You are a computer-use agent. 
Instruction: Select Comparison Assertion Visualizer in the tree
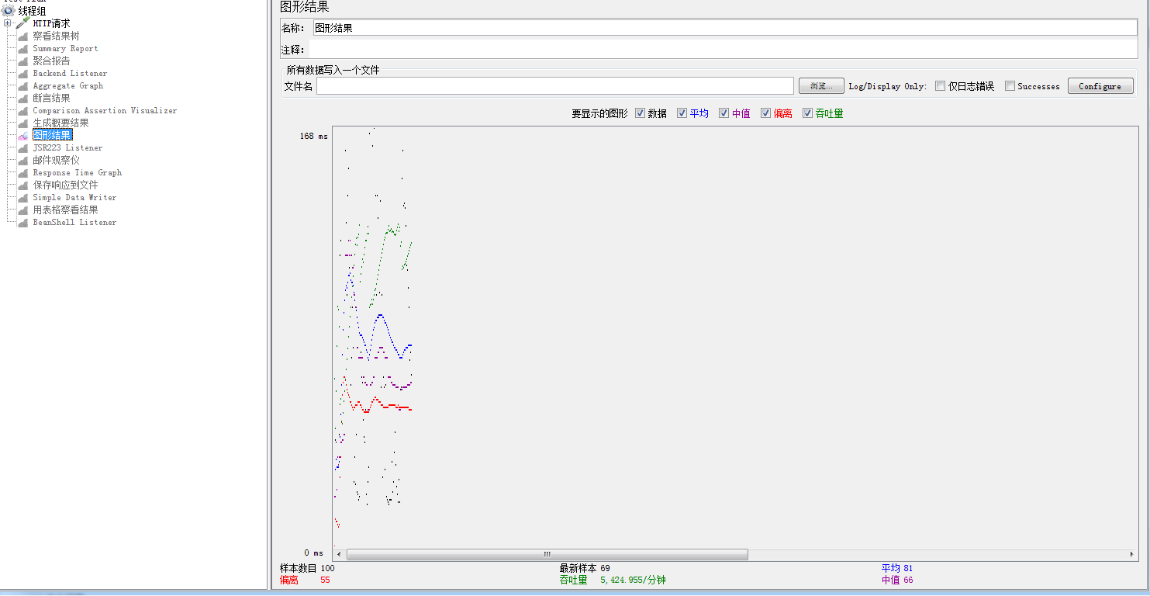105,111
